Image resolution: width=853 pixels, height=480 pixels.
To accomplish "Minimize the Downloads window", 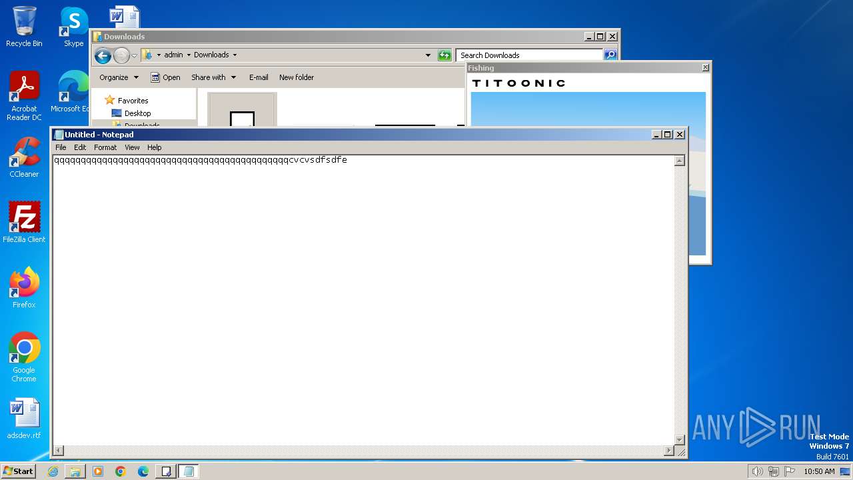I will coord(588,37).
